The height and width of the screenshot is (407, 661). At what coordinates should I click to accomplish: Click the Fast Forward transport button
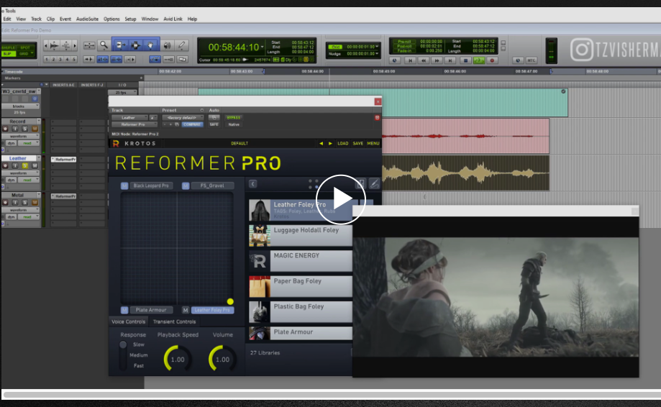pyautogui.click(x=437, y=60)
